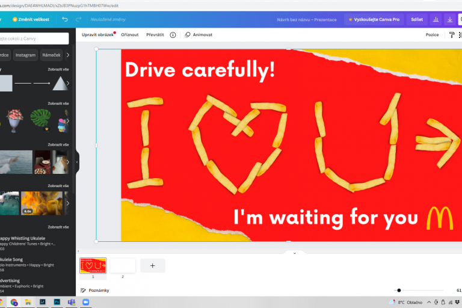Click Zobrazit vše for graphics section
462x308 pixels.
pyautogui.click(x=58, y=103)
